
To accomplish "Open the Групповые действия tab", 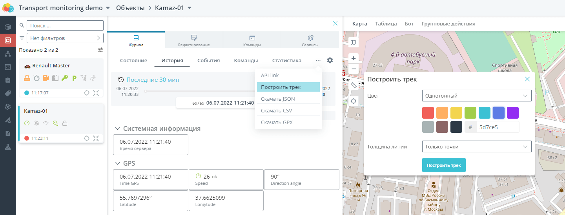I will click(x=448, y=23).
